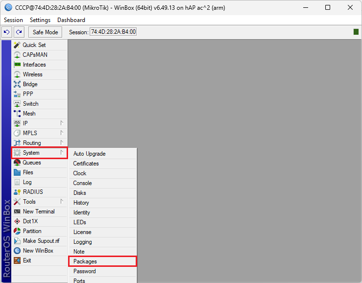Close the WinBox window
The width and height of the screenshot is (362, 283).
(x=350, y=8)
